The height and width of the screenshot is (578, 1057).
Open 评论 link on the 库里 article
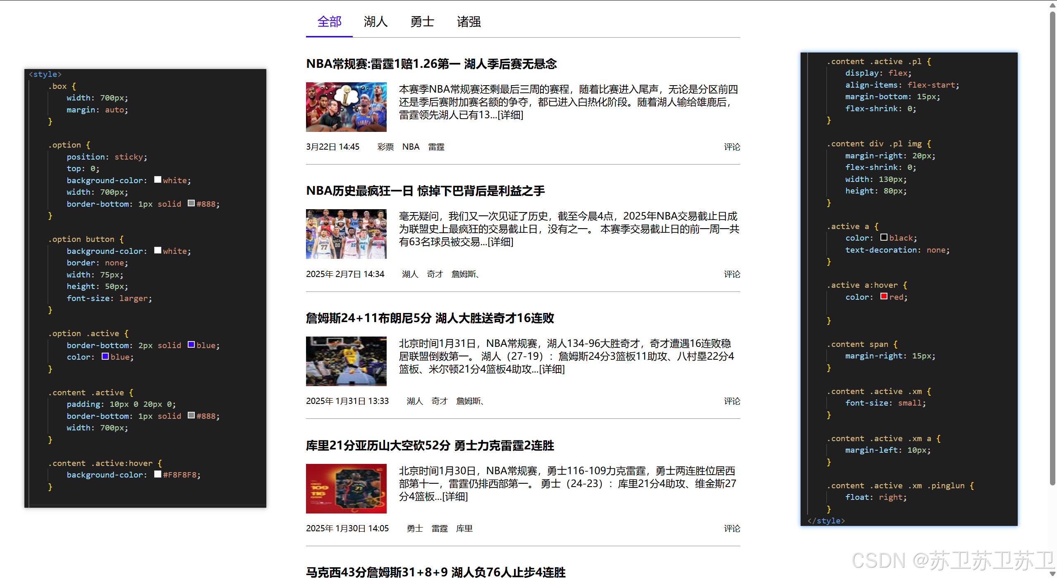732,528
